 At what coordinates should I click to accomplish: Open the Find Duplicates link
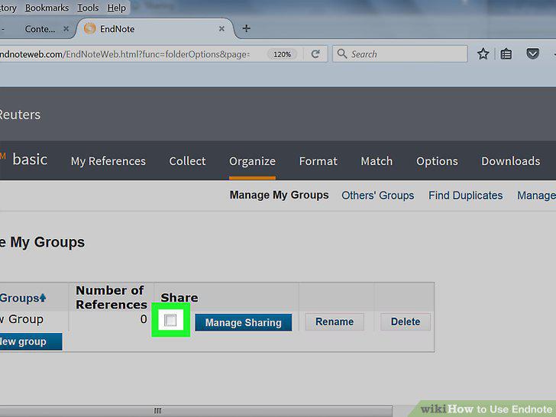click(465, 196)
